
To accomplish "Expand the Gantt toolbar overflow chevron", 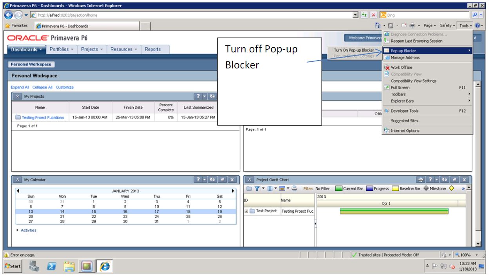I will point(464,188).
